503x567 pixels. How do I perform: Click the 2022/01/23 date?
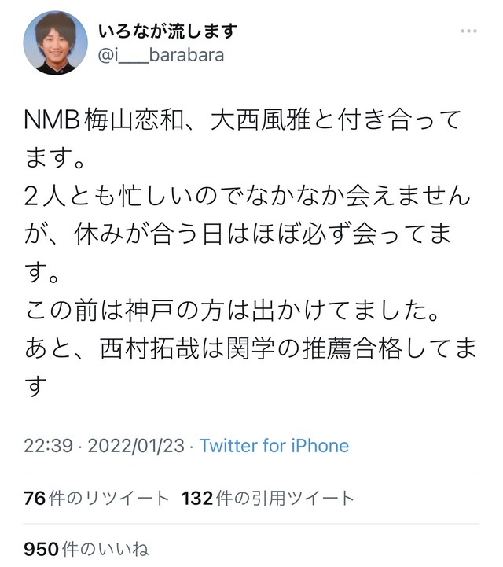(x=136, y=446)
